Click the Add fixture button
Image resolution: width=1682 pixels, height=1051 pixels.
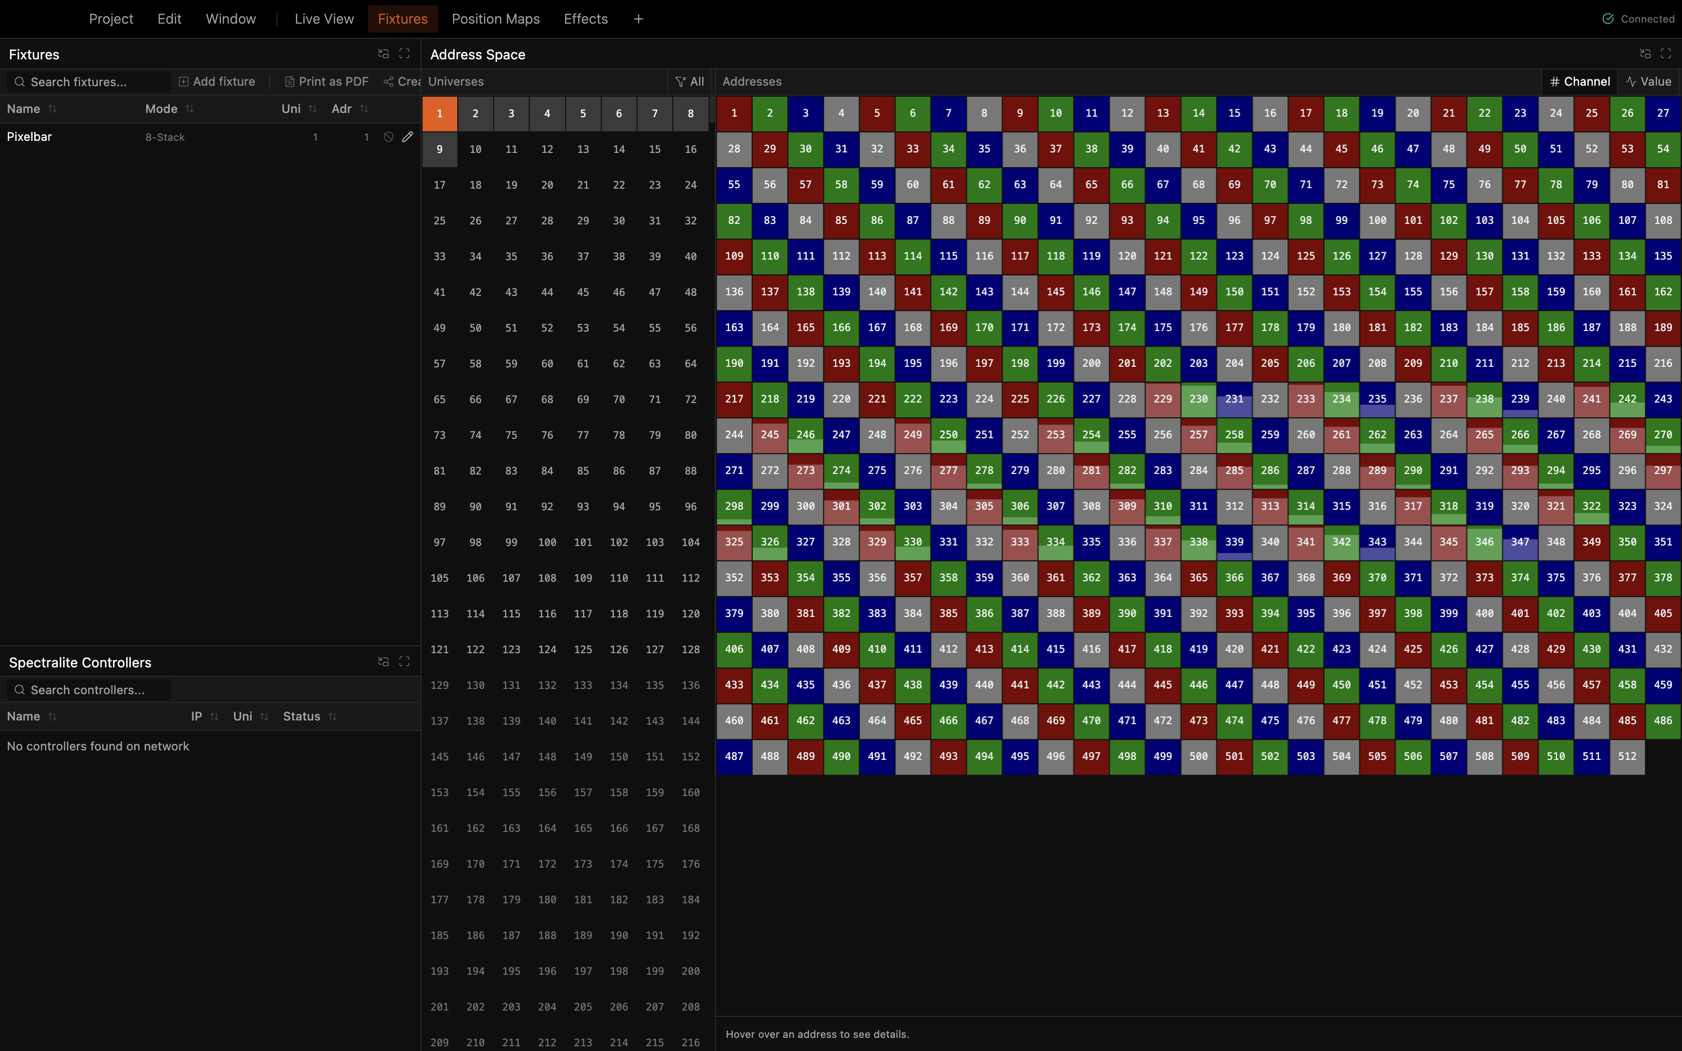(x=217, y=81)
